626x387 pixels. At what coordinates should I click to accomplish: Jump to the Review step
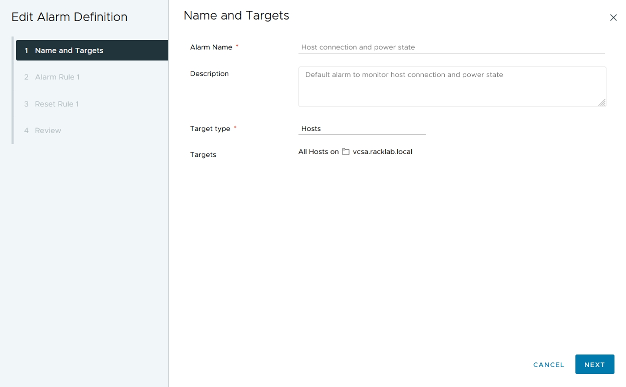48,130
